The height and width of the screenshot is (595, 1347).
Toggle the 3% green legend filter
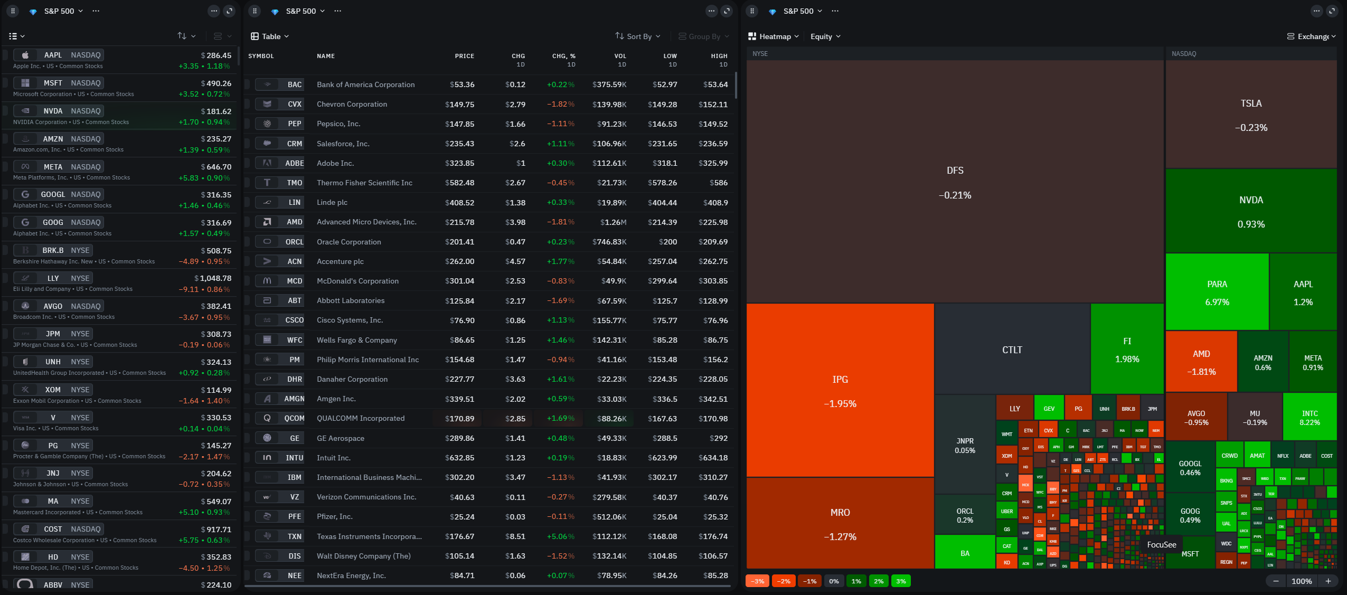coord(901,581)
